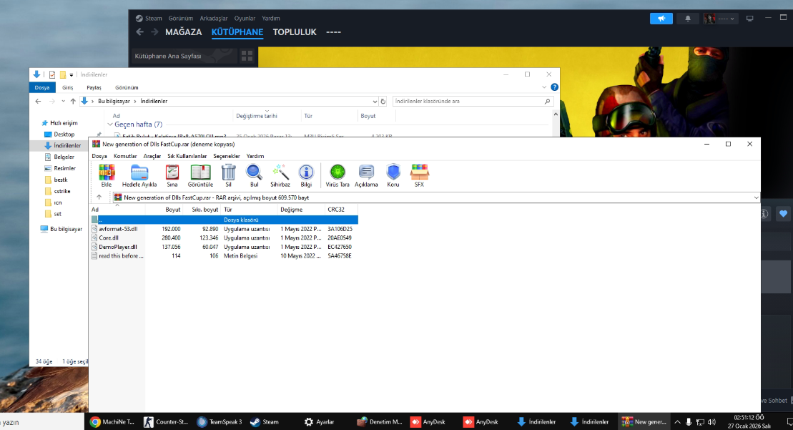Click Steam wishlist heart icon

783,214
